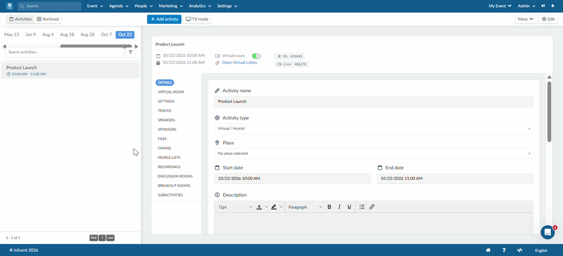563x256 pixels.
Task: Open the TRACKS section
Action: click(165, 110)
